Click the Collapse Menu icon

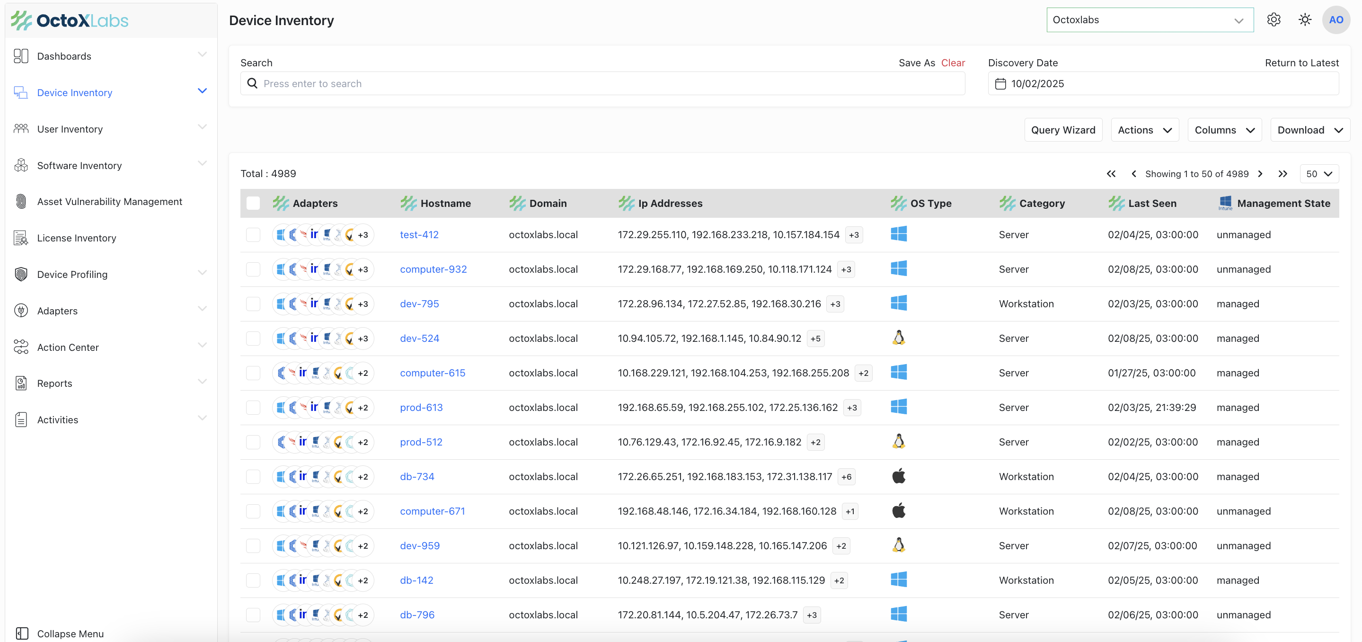click(x=22, y=633)
